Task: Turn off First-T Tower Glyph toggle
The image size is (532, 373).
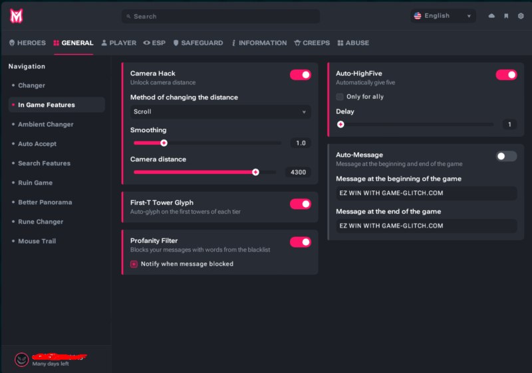Action: tap(301, 204)
